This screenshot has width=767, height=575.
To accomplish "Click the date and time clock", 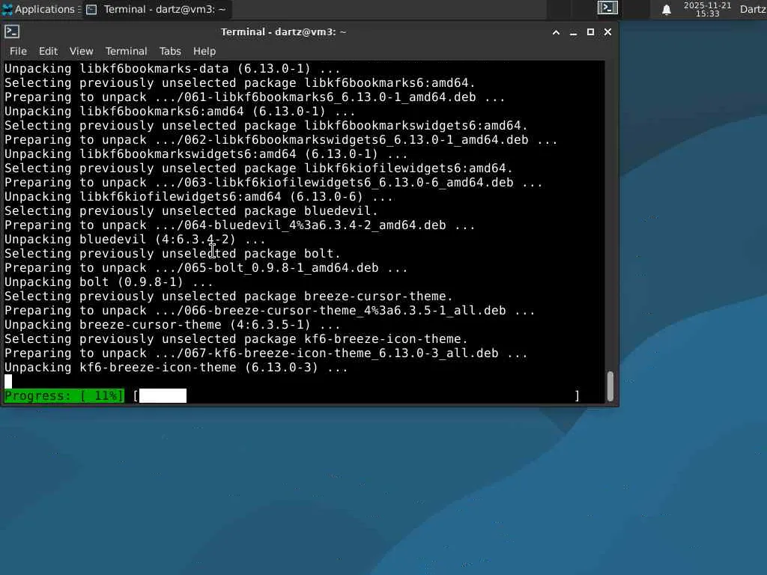I will [707, 9].
